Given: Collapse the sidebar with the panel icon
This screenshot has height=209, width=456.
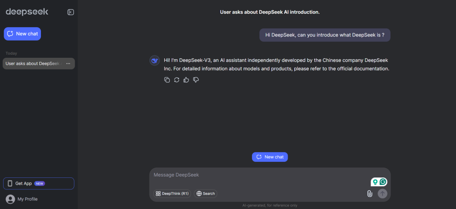Looking at the screenshot, I should pyautogui.click(x=70, y=12).
